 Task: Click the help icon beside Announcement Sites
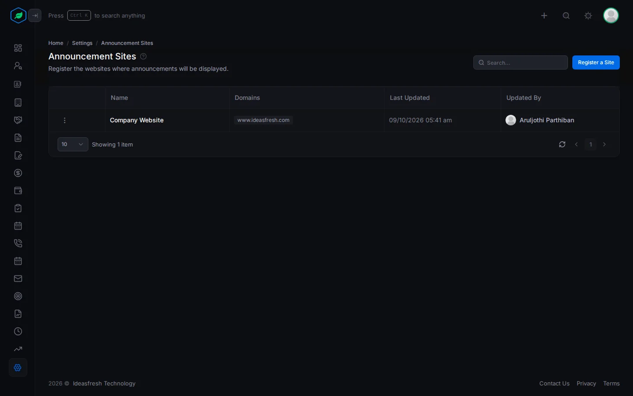pyautogui.click(x=143, y=56)
